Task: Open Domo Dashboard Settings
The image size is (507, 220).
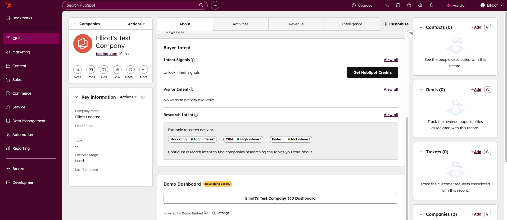Action: pos(221,213)
